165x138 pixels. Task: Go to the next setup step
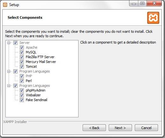[x=120, y=128]
